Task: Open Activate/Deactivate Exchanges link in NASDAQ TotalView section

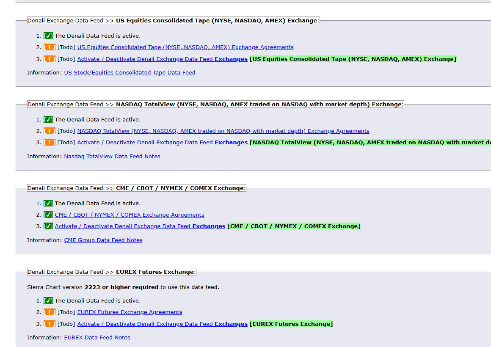Action: [x=163, y=143]
